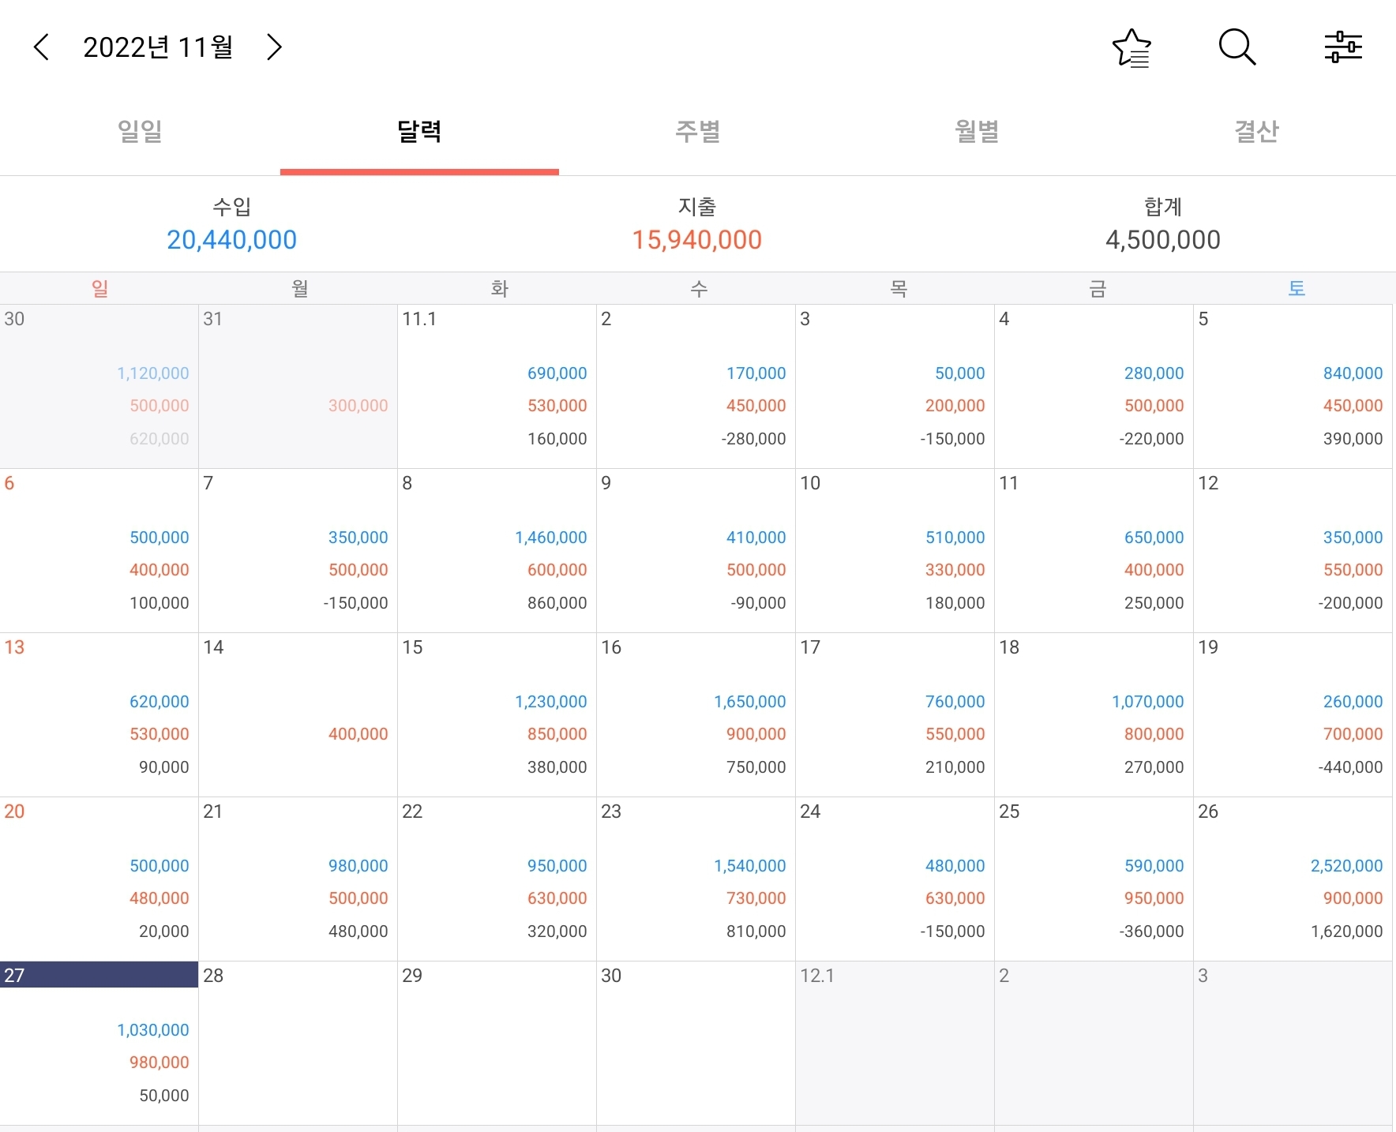View net total 4,500,000
The height and width of the screenshot is (1132, 1396).
pos(1163,240)
